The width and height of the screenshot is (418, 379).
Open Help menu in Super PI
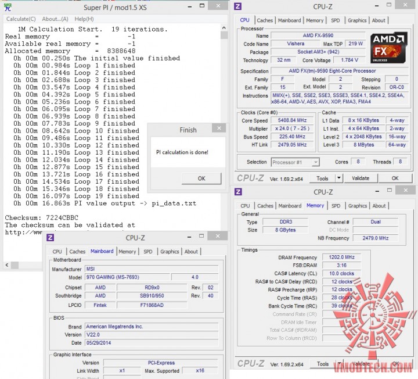click(84, 19)
